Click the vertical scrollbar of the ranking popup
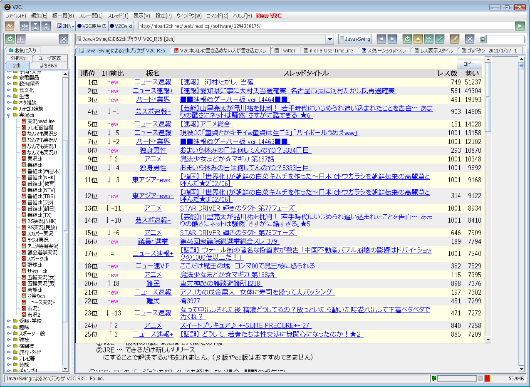The image size is (530, 387). [488, 166]
